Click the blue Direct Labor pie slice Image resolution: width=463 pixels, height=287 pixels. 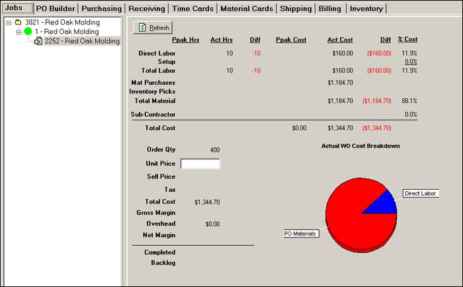click(382, 204)
